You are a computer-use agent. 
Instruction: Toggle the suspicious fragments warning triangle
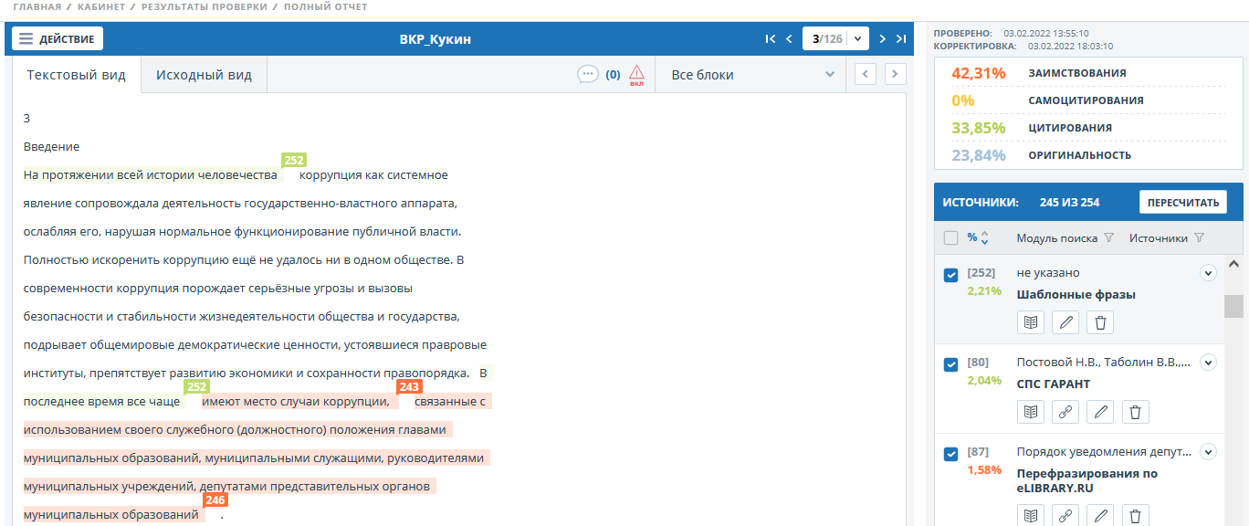pyautogui.click(x=636, y=74)
